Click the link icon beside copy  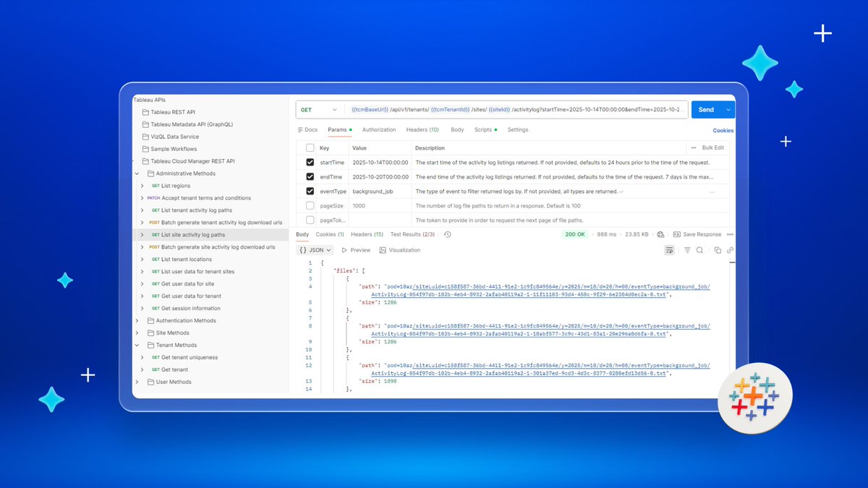tap(730, 250)
